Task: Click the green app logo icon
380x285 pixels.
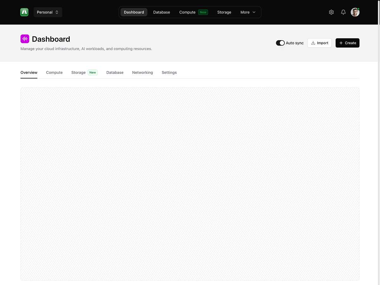Action: pos(24,12)
